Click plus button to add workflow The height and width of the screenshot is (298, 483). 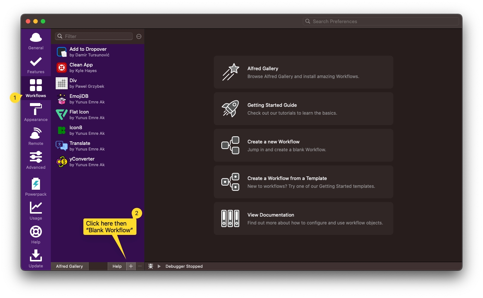pos(130,266)
